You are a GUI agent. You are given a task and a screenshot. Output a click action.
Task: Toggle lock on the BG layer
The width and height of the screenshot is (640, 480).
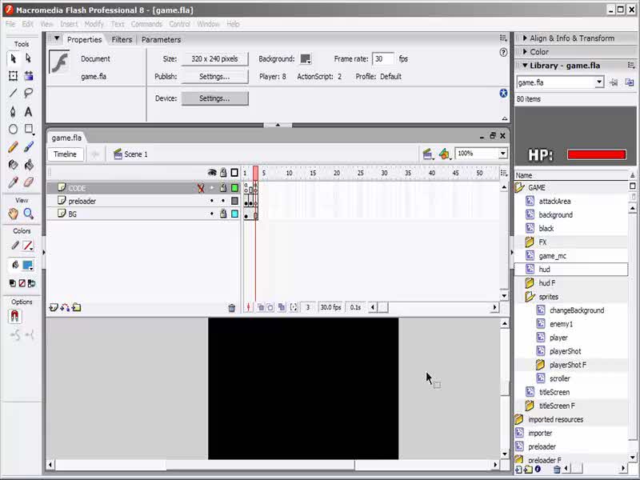223,214
